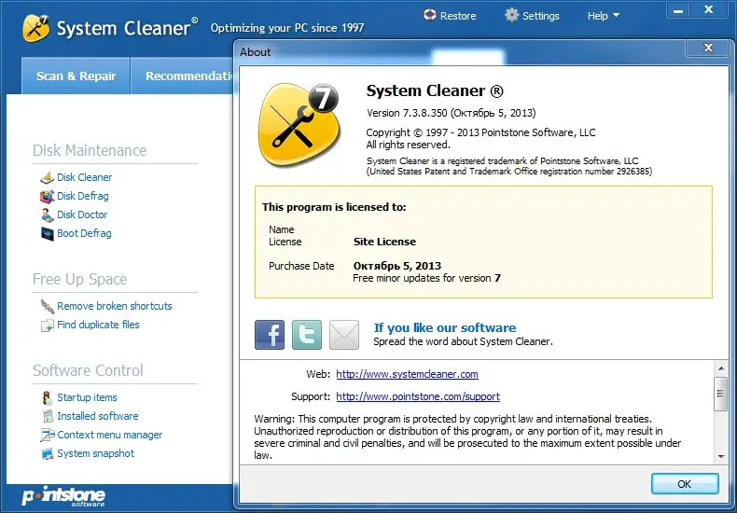This screenshot has width=737, height=513.
Task: Click the scrollbar up arrow in About text
Action: [x=721, y=368]
